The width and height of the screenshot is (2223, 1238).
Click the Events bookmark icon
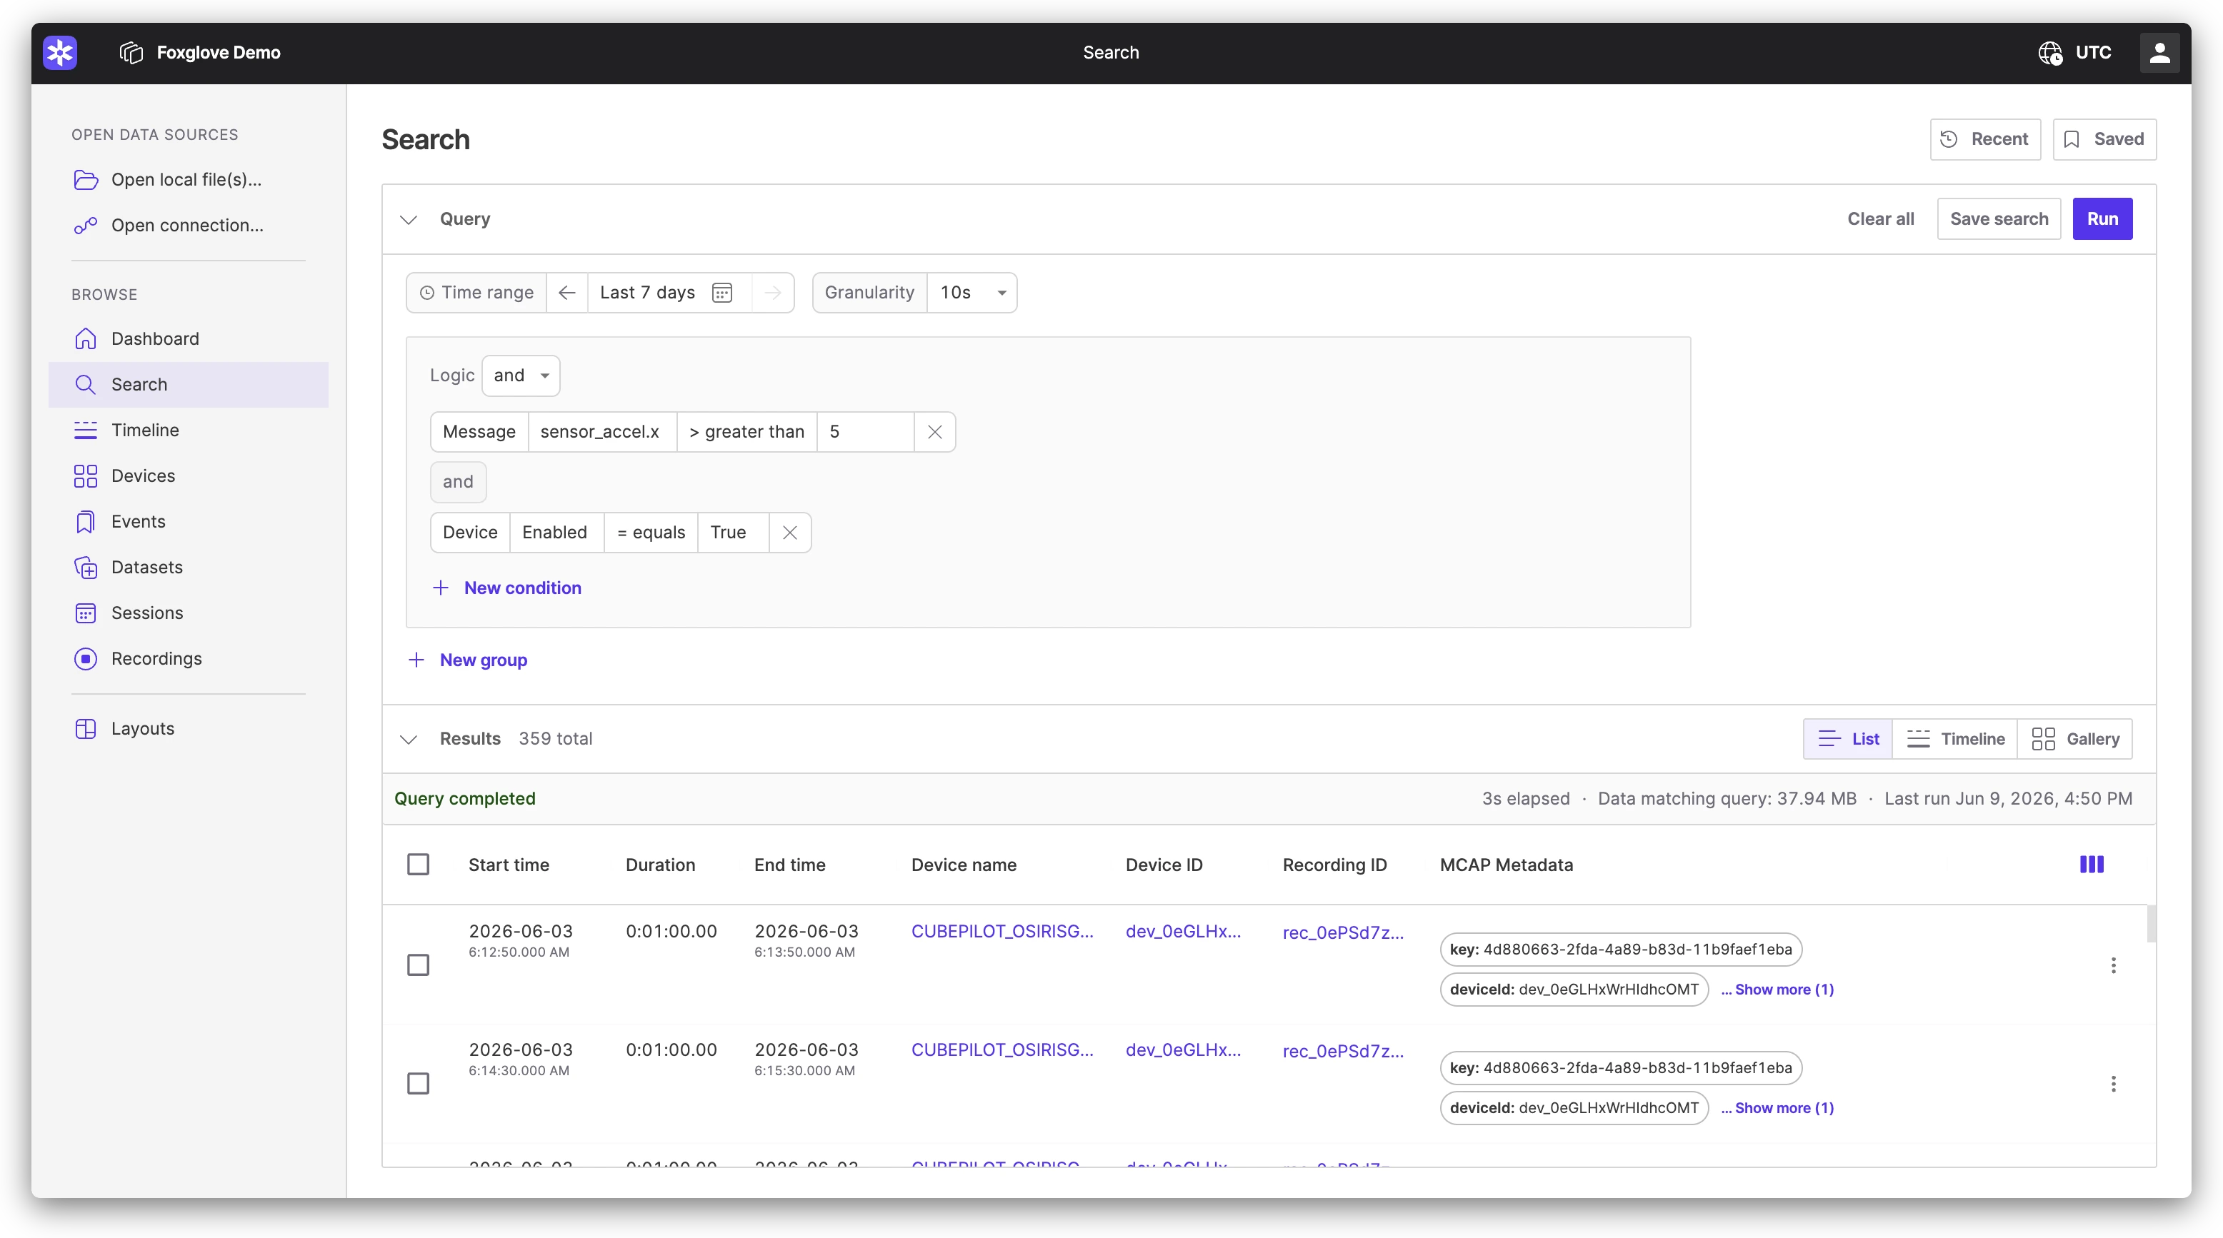point(86,522)
